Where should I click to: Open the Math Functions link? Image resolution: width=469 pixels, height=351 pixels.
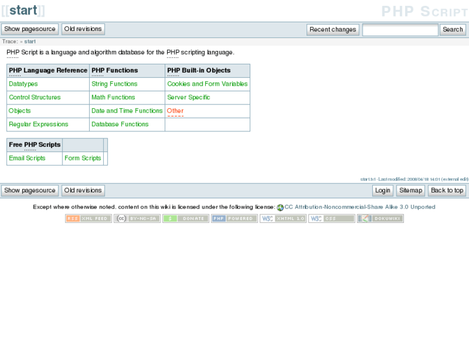tap(114, 97)
